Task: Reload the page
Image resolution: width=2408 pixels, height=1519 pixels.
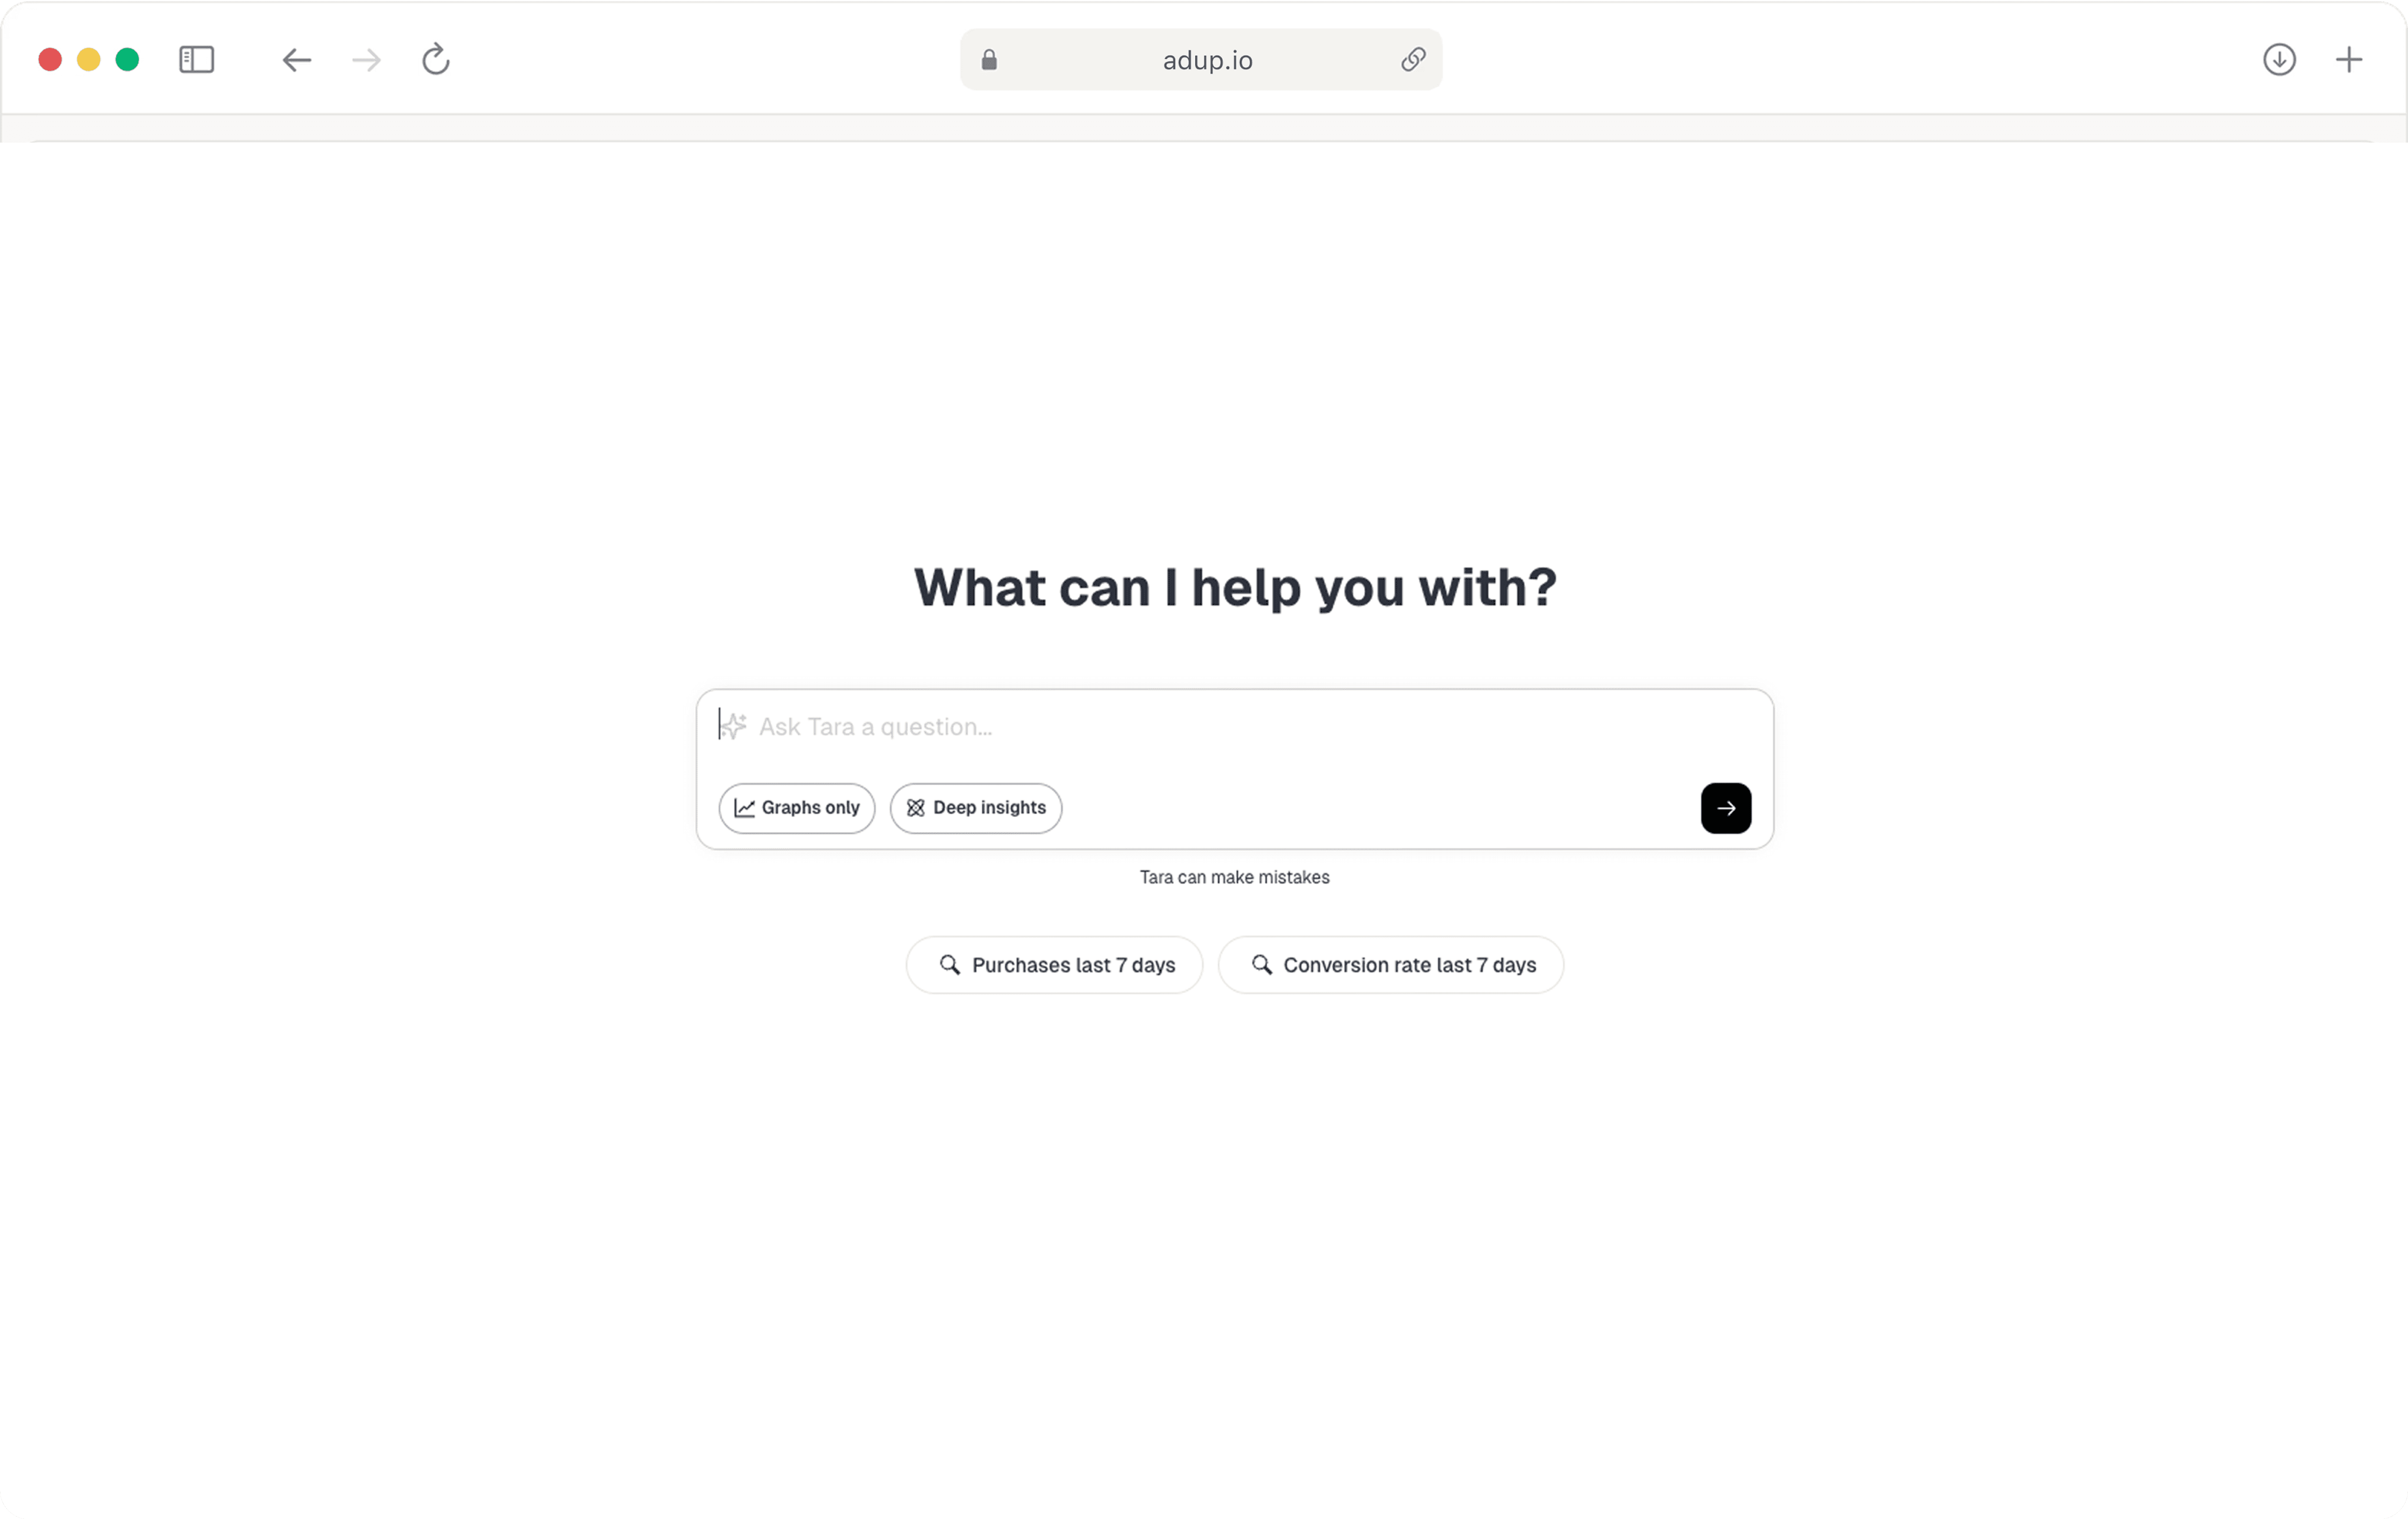Action: pyautogui.click(x=435, y=59)
